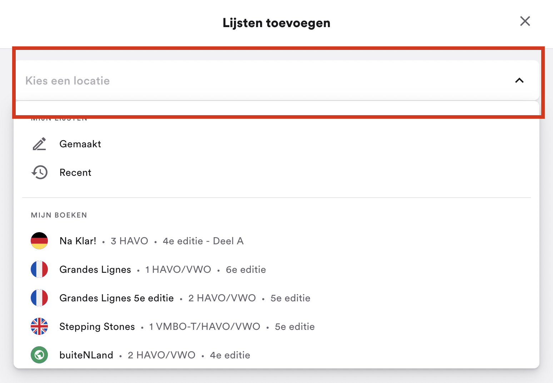The image size is (553, 383).
Task: Click the UK flag icon for Stepping Stones
Action: click(39, 327)
